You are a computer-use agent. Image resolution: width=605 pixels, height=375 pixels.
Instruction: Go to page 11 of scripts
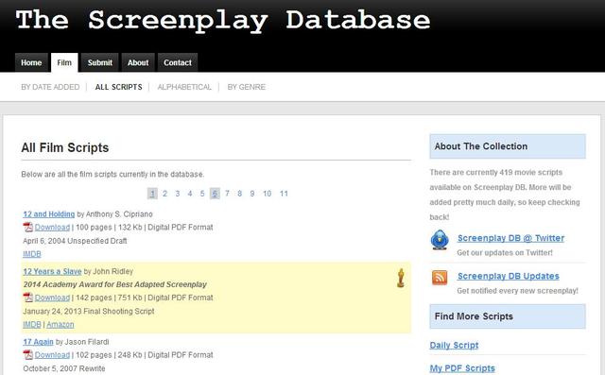(284, 194)
